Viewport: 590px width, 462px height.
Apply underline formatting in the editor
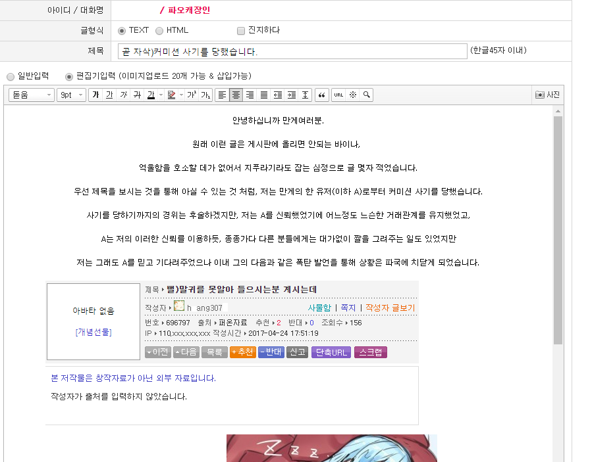pos(109,95)
